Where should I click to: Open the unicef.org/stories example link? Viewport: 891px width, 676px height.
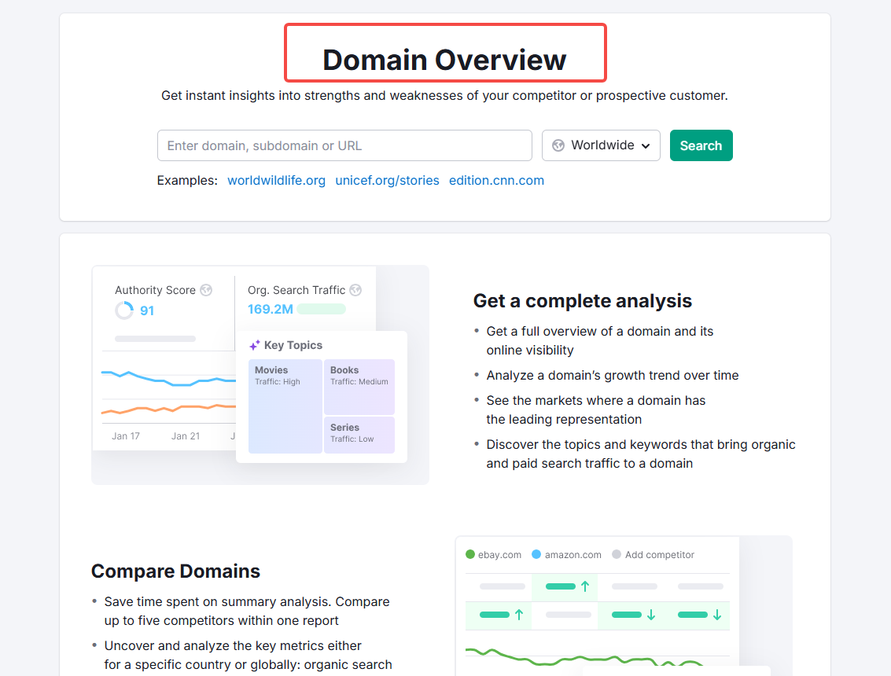coord(387,180)
